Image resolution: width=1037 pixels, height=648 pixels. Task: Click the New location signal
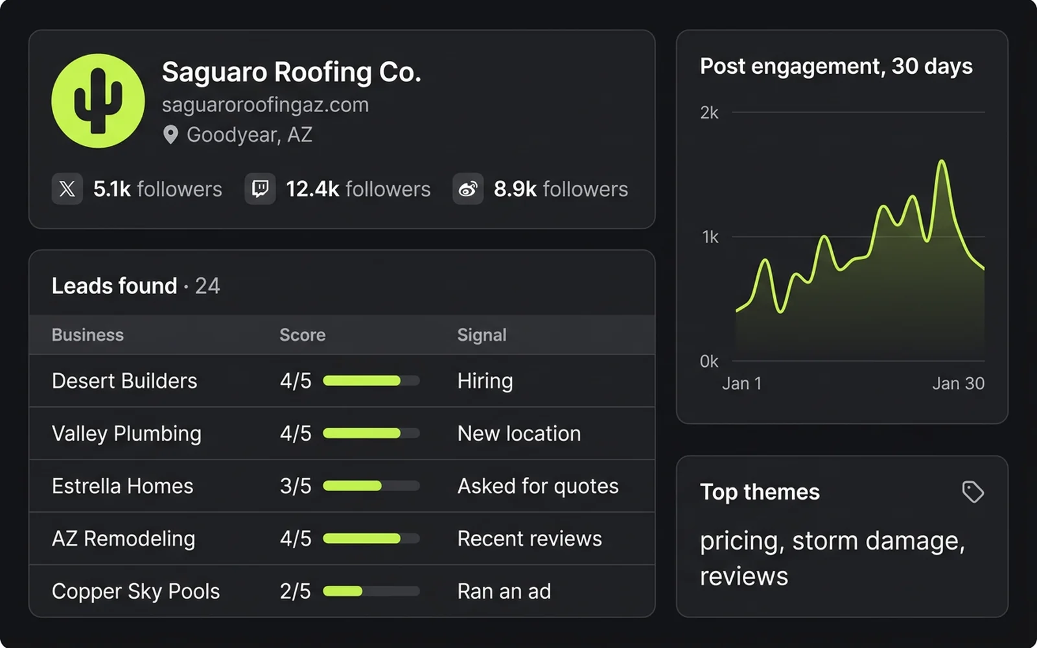519,434
